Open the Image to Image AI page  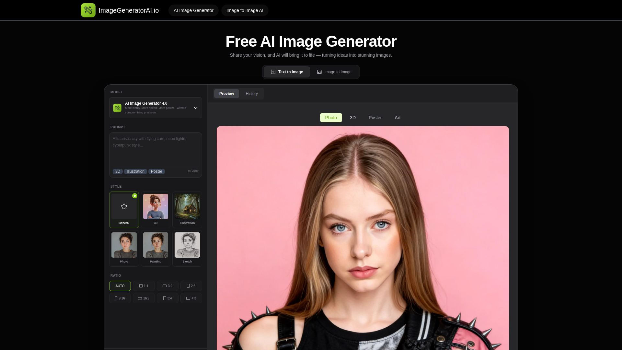245,10
